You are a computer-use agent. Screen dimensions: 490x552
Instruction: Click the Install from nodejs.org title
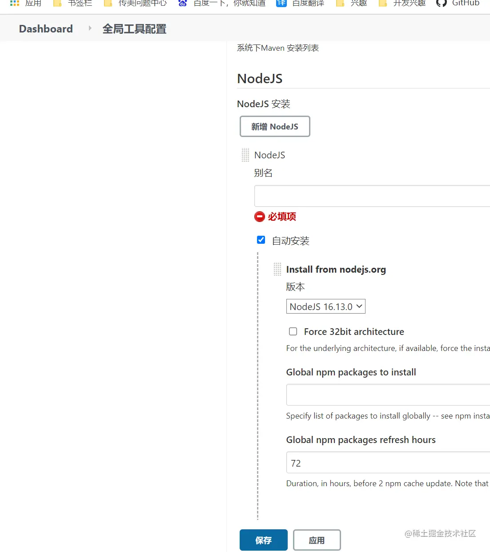tap(336, 270)
